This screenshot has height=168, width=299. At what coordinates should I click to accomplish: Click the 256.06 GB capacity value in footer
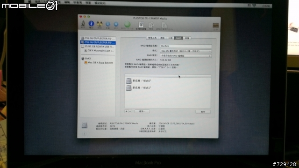pyautogui.click(x=177, y=123)
